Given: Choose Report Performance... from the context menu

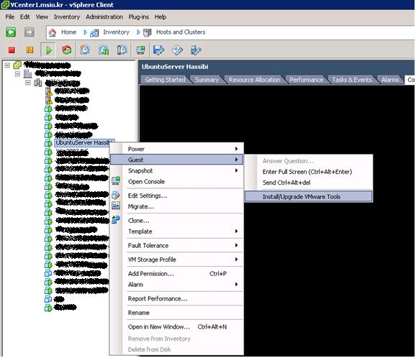Looking at the screenshot, I should pyautogui.click(x=177, y=298).
